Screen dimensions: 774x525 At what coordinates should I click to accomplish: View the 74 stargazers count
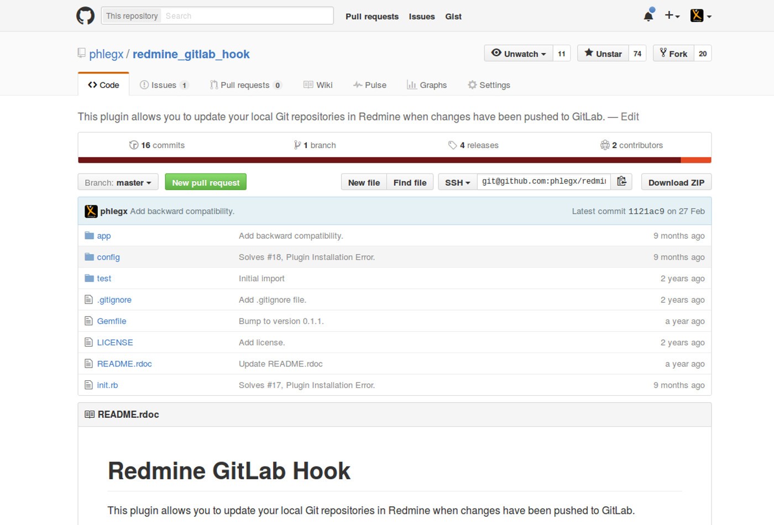pyautogui.click(x=637, y=53)
